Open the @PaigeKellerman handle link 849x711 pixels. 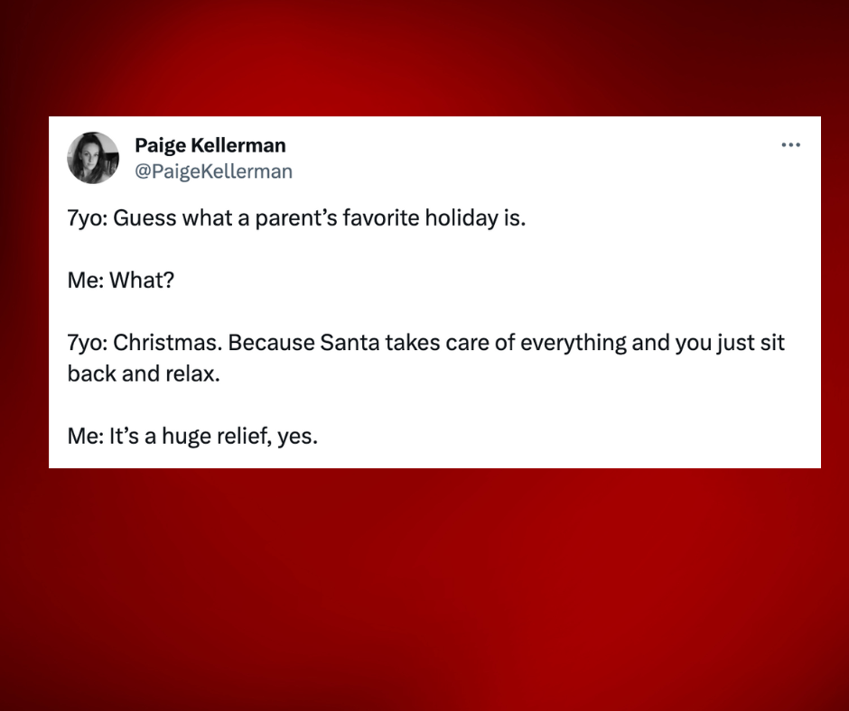click(x=213, y=171)
